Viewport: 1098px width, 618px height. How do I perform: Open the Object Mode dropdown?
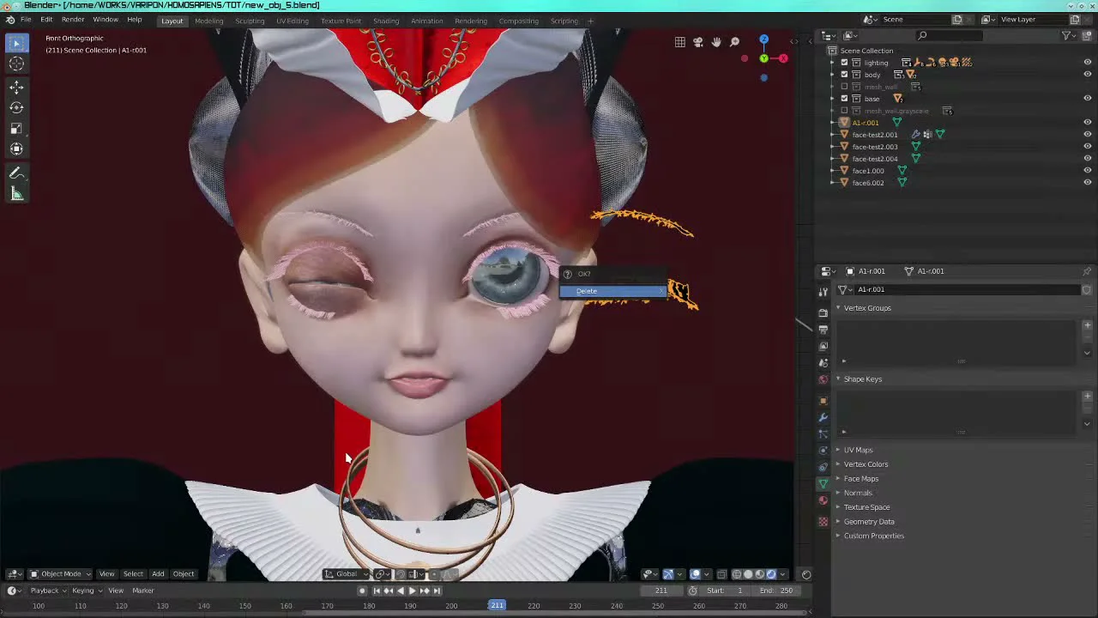[61, 574]
